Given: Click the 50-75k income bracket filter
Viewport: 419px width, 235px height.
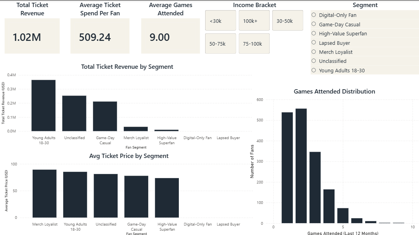Looking at the screenshot, I should click(220, 43).
